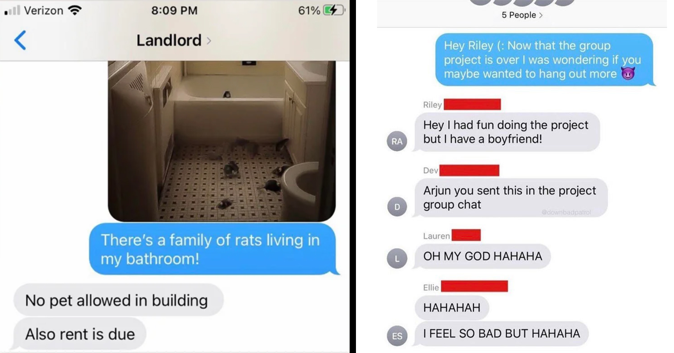Select the 'Also rent is due' message
Screen dimensions: 674x353
coord(79,334)
